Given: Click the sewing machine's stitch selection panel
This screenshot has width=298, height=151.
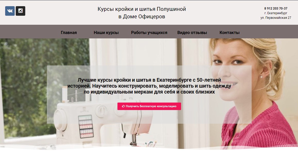Looking at the screenshot, I should point(86,126).
